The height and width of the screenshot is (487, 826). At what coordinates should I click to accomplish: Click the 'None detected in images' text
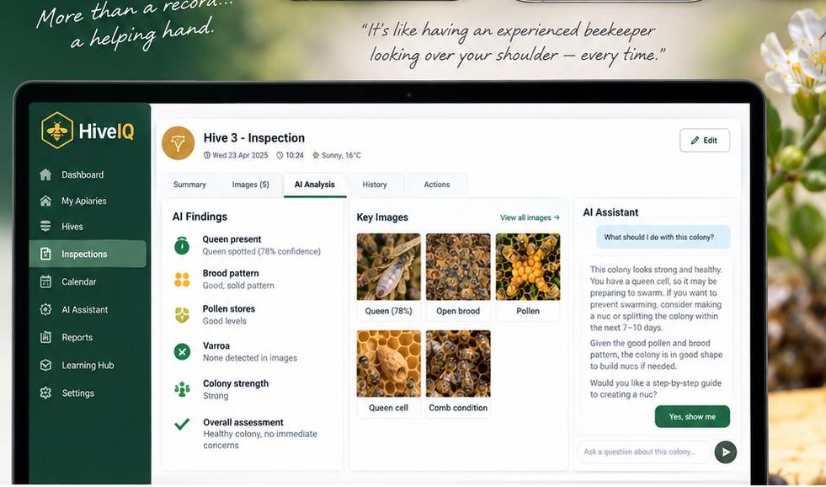coord(250,358)
